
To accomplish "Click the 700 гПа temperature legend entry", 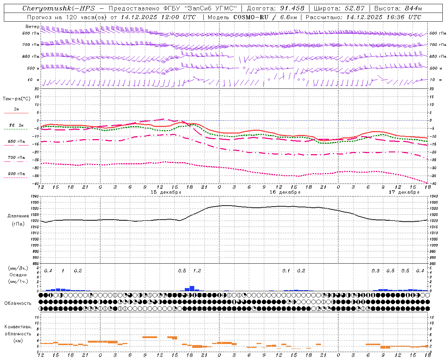I will [16, 157].
